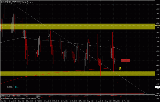Screen dimensions: 160x102
Task: Select the yellow down arrow chart marker
Action: coord(120,69)
